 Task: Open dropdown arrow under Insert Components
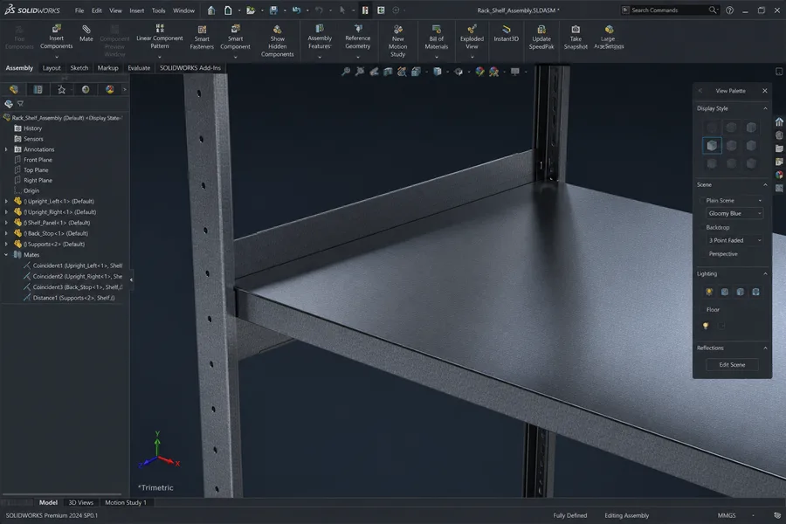click(57, 56)
